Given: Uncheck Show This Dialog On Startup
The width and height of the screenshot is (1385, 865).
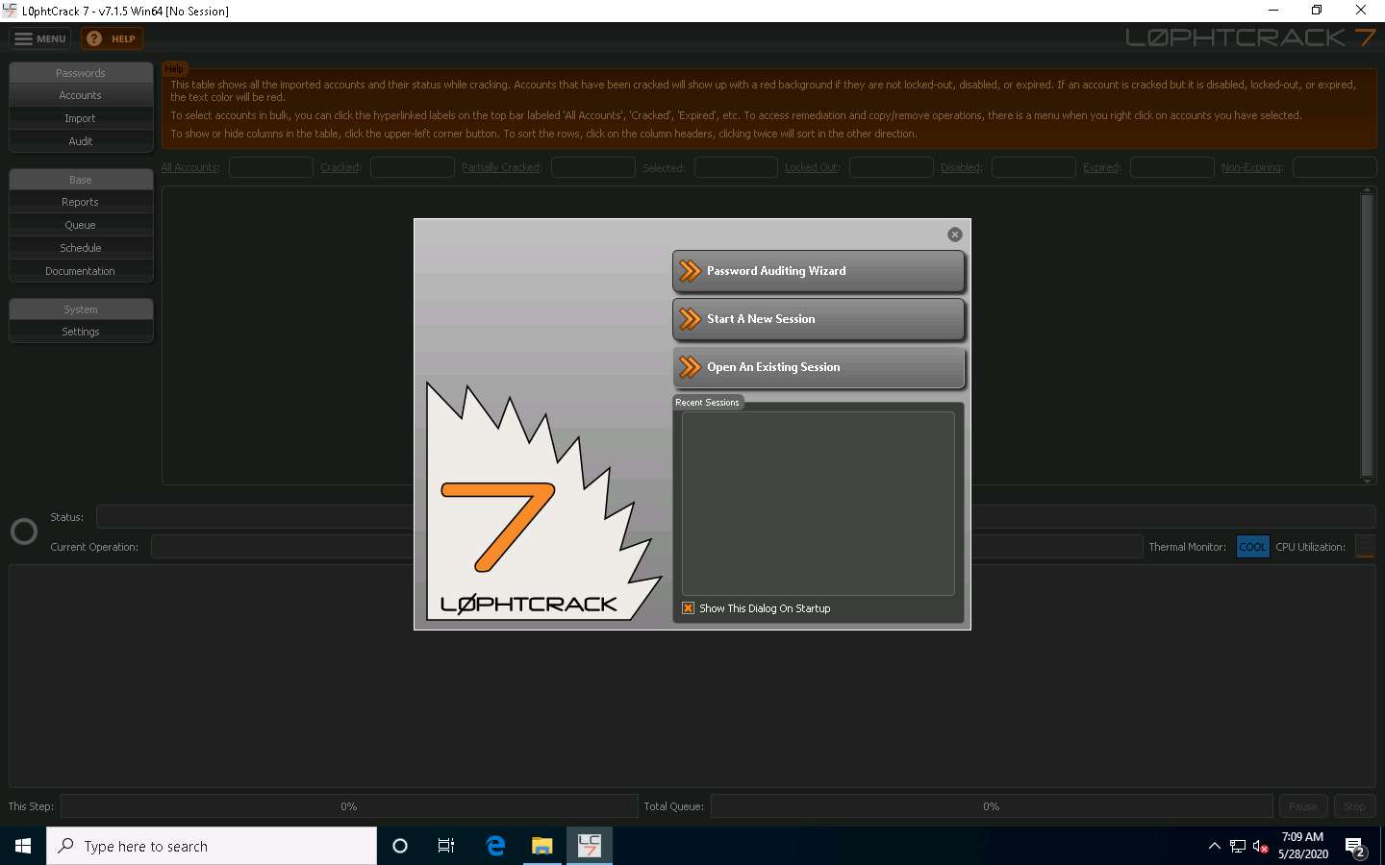Looking at the screenshot, I should pos(688,608).
